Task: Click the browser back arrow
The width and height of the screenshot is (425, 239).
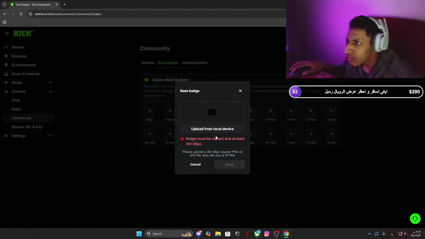Action: click(5, 14)
